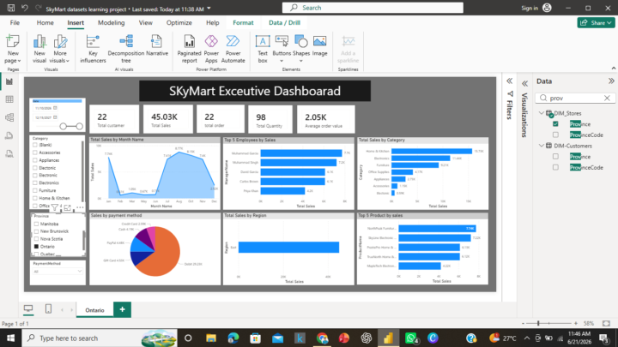Screen dimensions: 618x347
Task: Check (Blank) in Category slicer
Action: (x=35, y=145)
